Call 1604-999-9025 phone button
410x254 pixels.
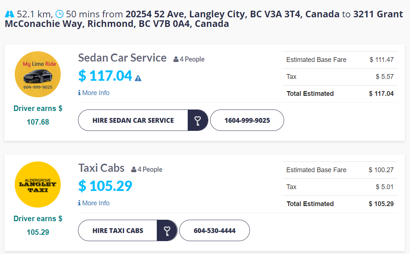click(x=247, y=121)
